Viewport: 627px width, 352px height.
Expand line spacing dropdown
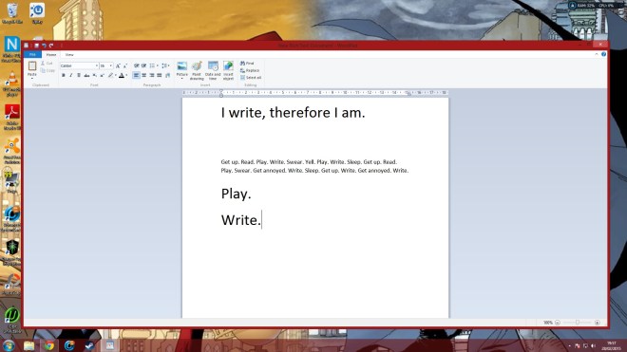click(165, 65)
